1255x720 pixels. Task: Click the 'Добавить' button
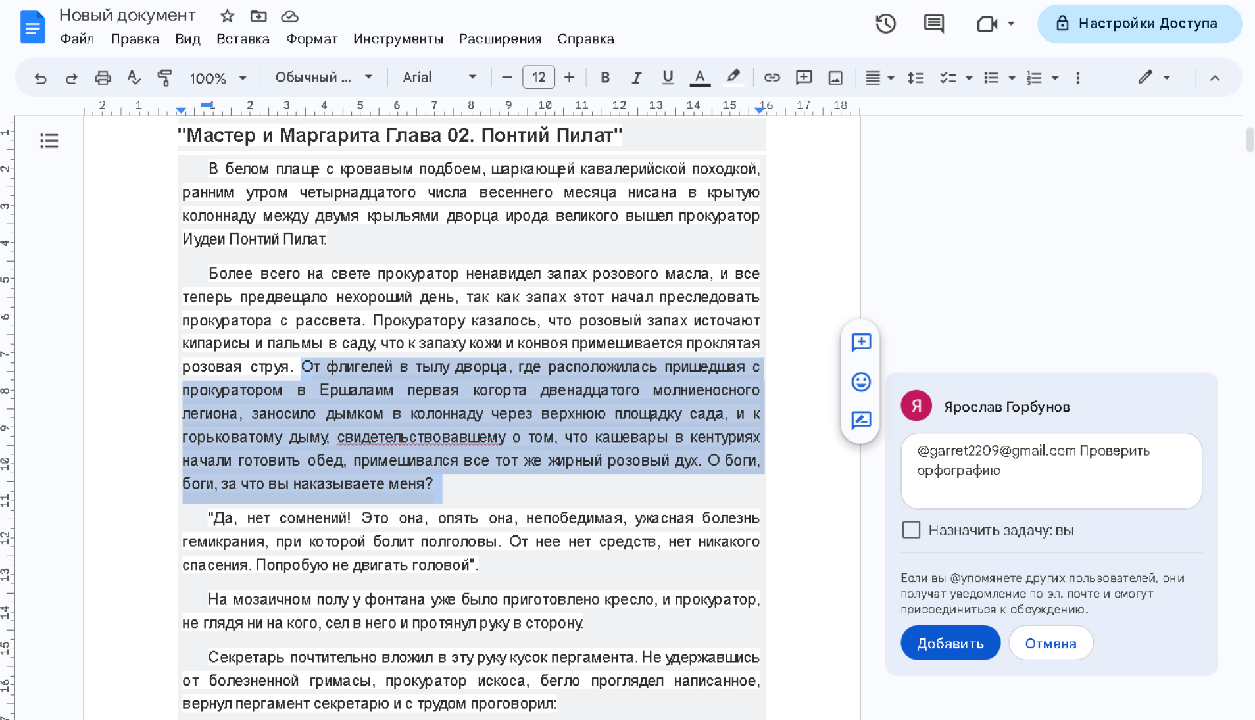(x=950, y=643)
